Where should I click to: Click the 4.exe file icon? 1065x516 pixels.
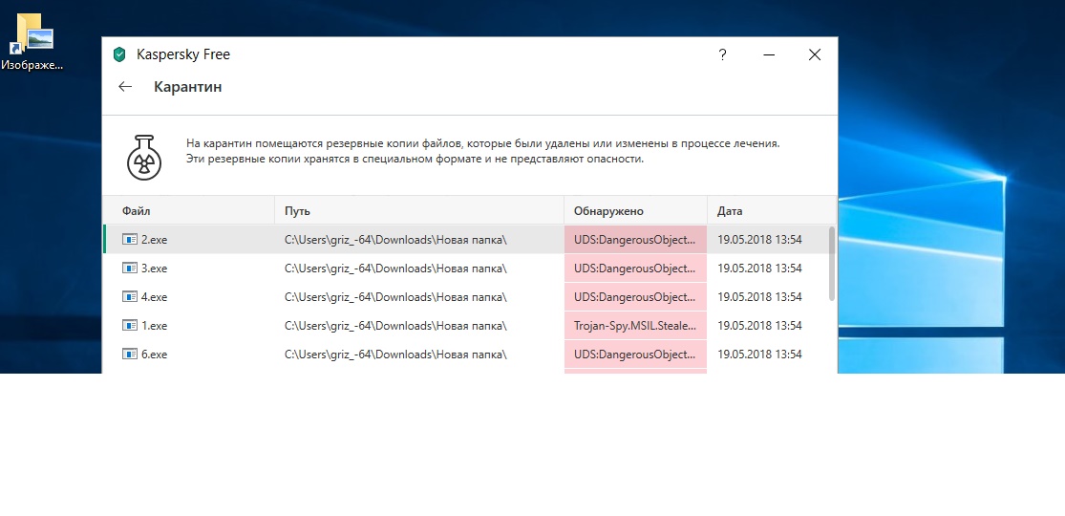pyautogui.click(x=130, y=297)
